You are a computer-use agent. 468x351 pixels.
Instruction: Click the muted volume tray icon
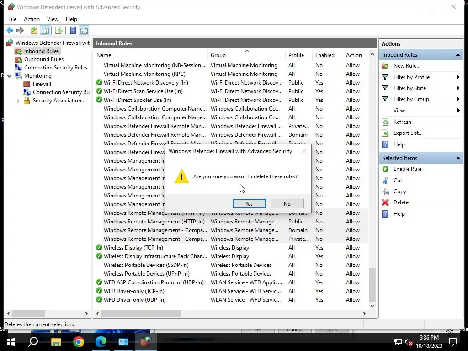point(409,342)
